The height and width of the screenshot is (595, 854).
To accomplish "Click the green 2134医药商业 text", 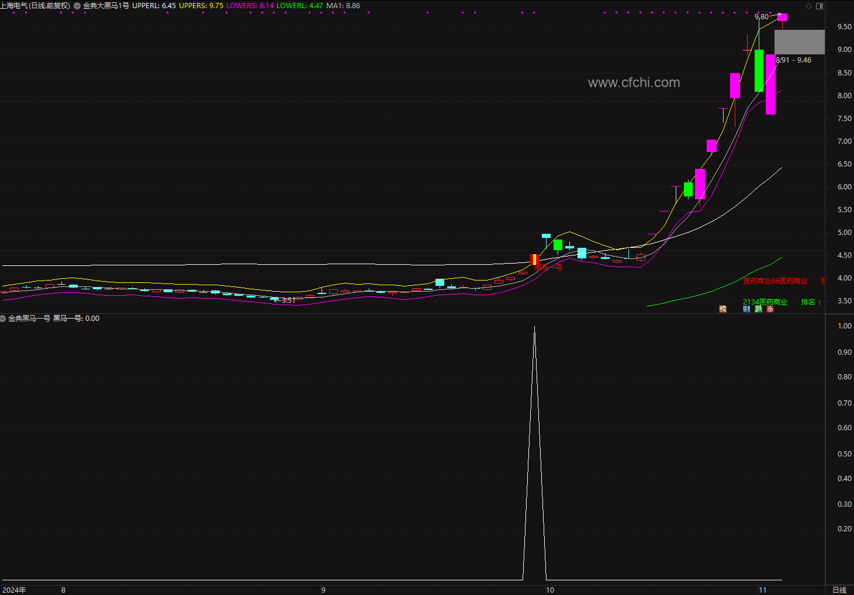I will pyautogui.click(x=765, y=302).
